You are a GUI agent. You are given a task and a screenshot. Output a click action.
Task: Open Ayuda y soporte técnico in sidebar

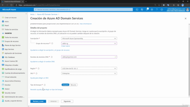[x=13, y=101]
